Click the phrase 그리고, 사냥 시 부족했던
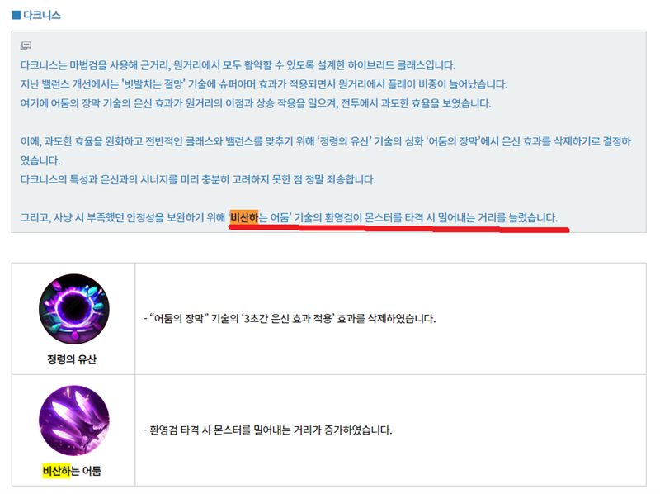Image resolution: width=660 pixels, height=494 pixels. tap(73, 217)
